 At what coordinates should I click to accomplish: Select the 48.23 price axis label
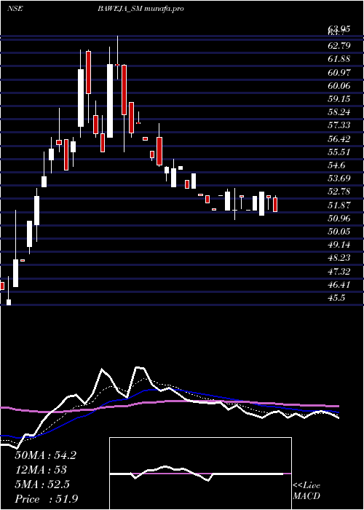click(339, 258)
